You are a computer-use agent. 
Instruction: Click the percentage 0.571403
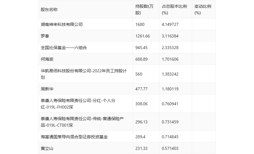coord(170,148)
